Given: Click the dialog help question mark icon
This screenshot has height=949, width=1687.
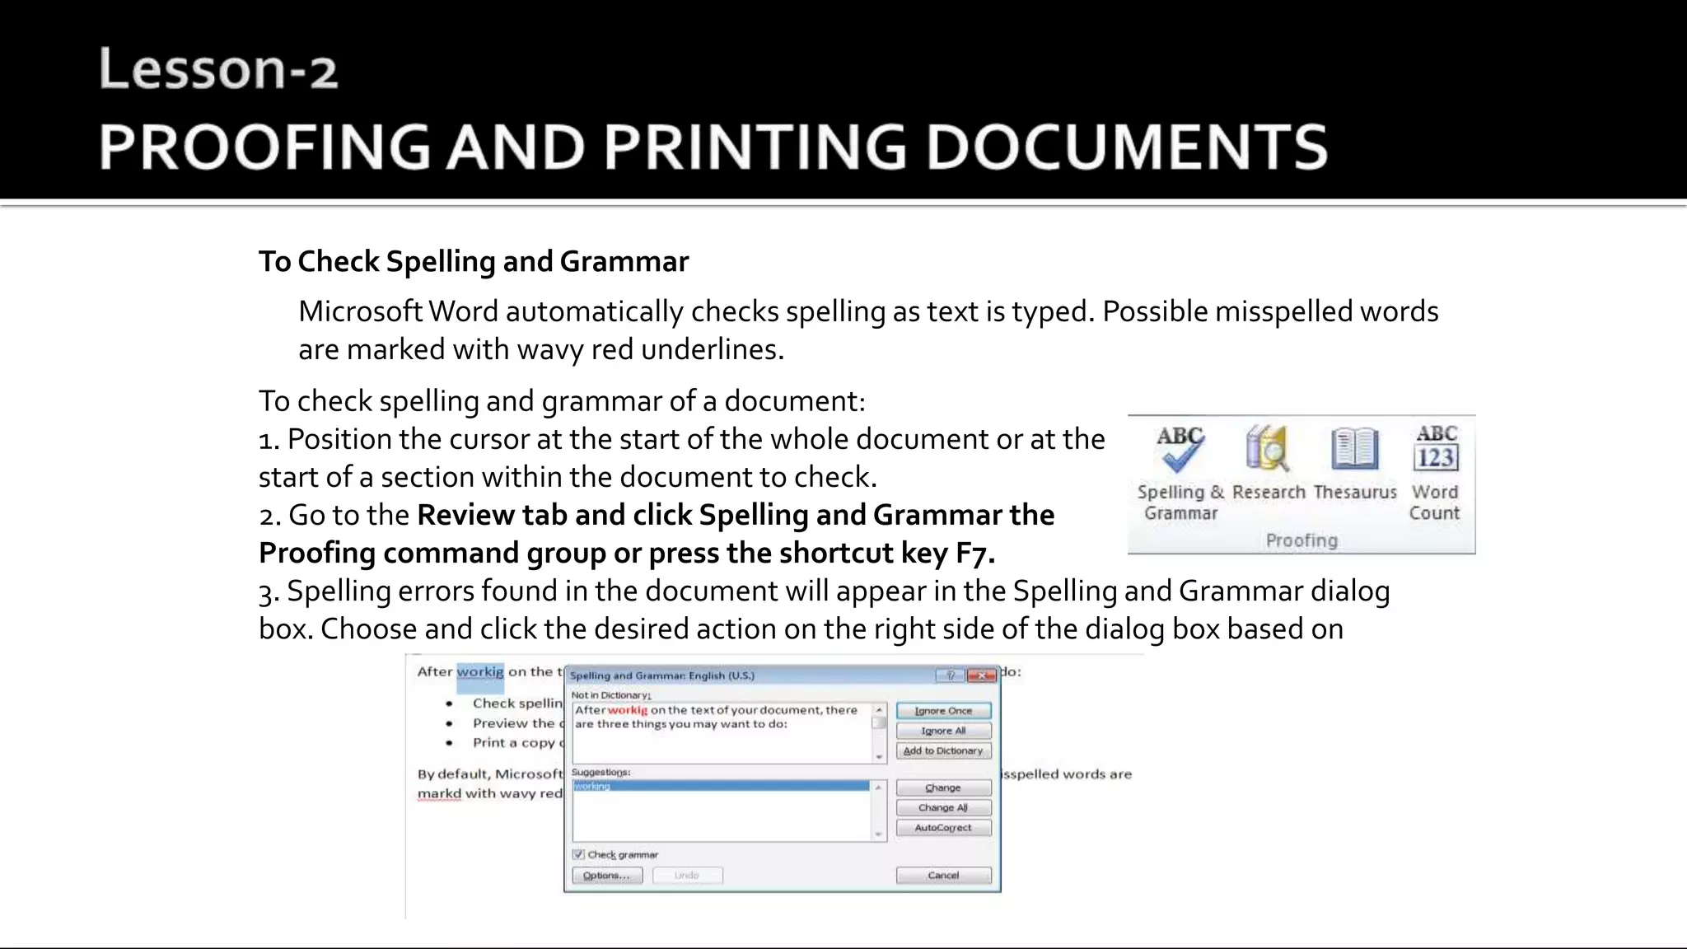Looking at the screenshot, I should [x=950, y=676].
